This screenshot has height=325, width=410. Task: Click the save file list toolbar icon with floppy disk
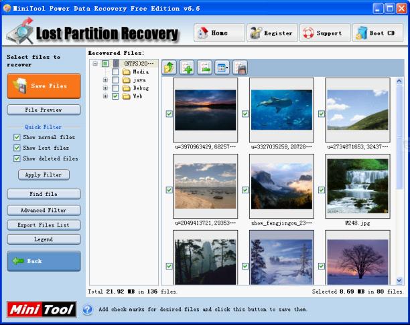pyautogui.click(x=240, y=68)
